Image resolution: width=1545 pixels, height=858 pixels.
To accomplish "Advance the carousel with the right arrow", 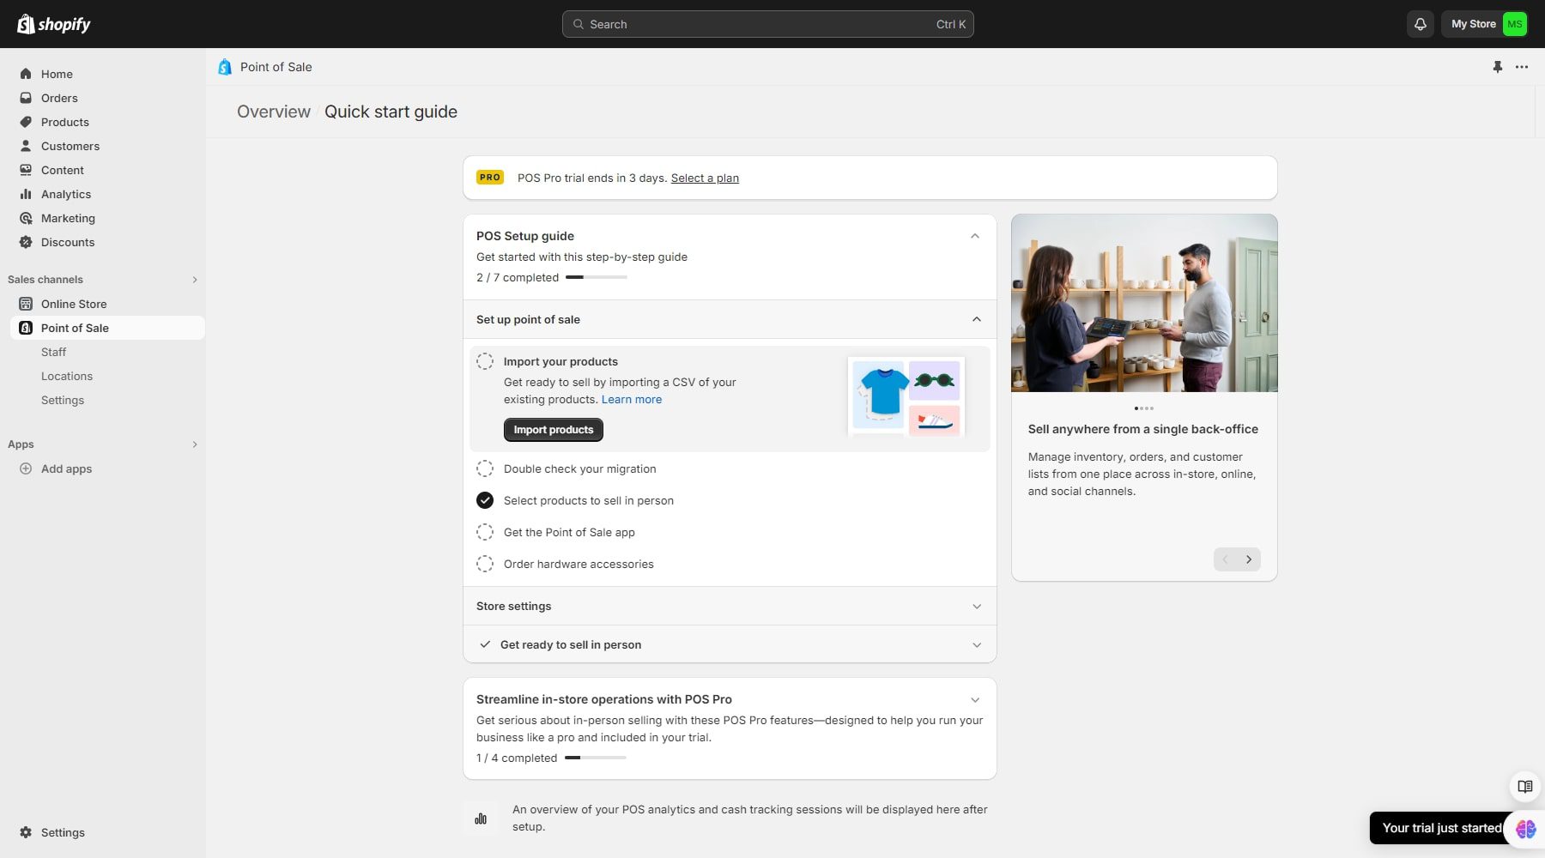I will pos(1249,559).
